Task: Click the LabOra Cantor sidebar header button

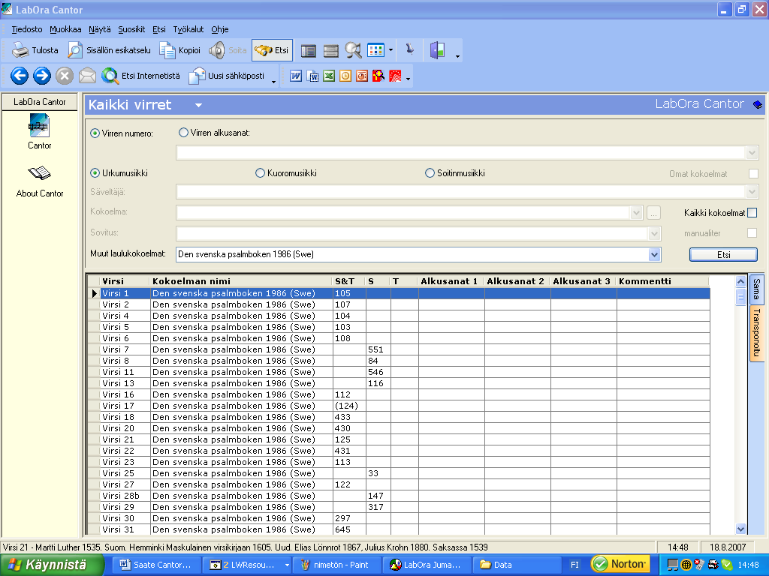Action: click(40, 102)
